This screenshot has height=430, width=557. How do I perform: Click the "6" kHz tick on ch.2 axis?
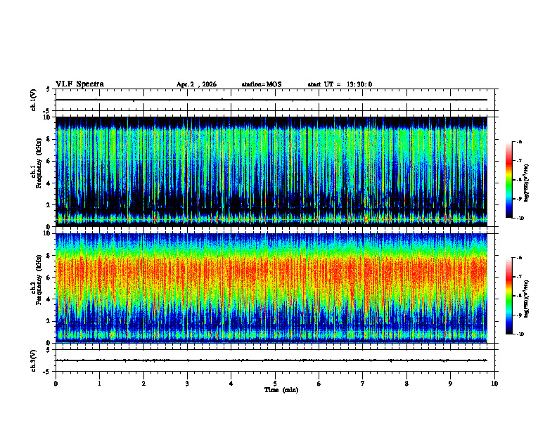(x=49, y=278)
